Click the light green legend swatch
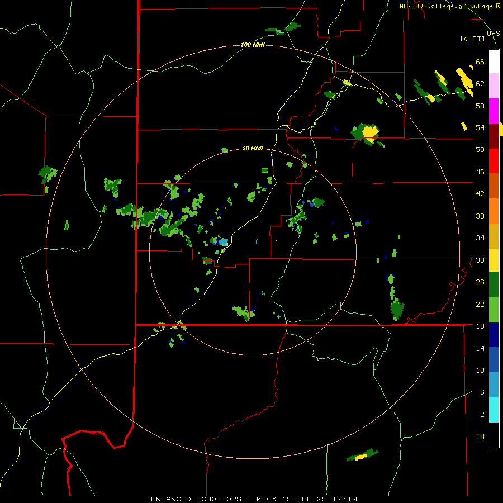Screen dimensions: 503x503 tap(493, 310)
